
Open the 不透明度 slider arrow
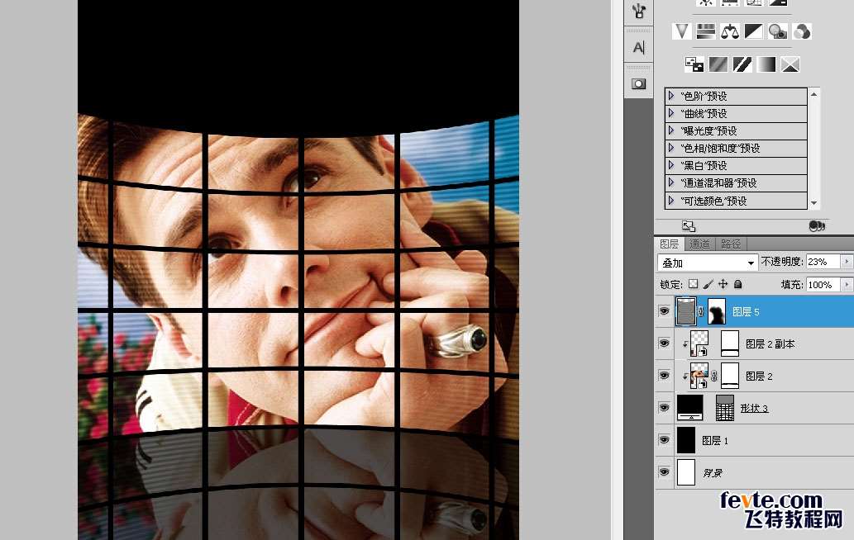[x=847, y=262]
